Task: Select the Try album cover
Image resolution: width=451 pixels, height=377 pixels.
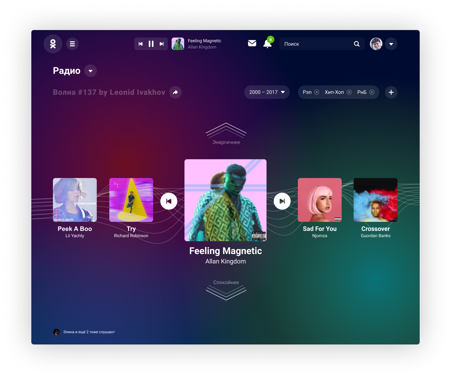Action: pos(131,200)
